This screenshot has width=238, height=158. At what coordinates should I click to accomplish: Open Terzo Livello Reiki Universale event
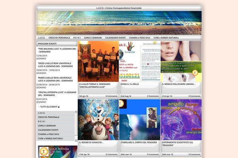[x=56, y=65]
